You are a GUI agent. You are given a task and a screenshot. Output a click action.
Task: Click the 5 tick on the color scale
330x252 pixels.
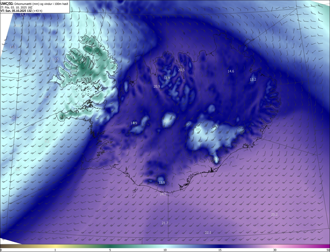110,250
